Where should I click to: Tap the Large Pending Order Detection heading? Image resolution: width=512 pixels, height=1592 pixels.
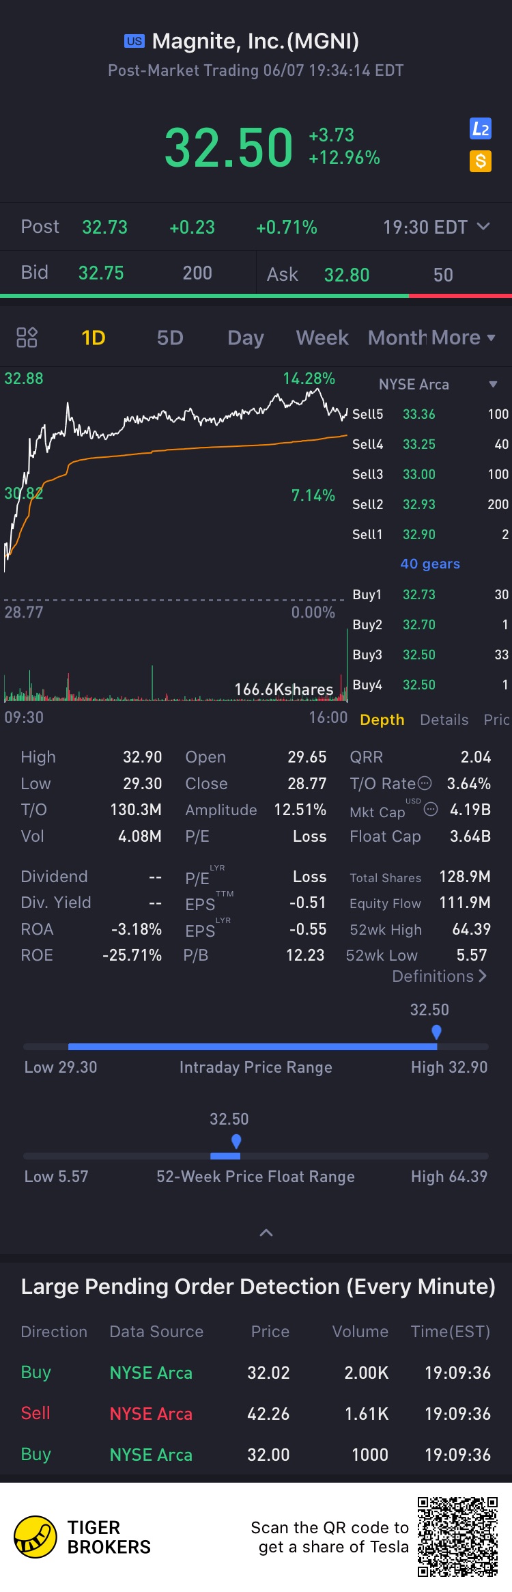[258, 1287]
